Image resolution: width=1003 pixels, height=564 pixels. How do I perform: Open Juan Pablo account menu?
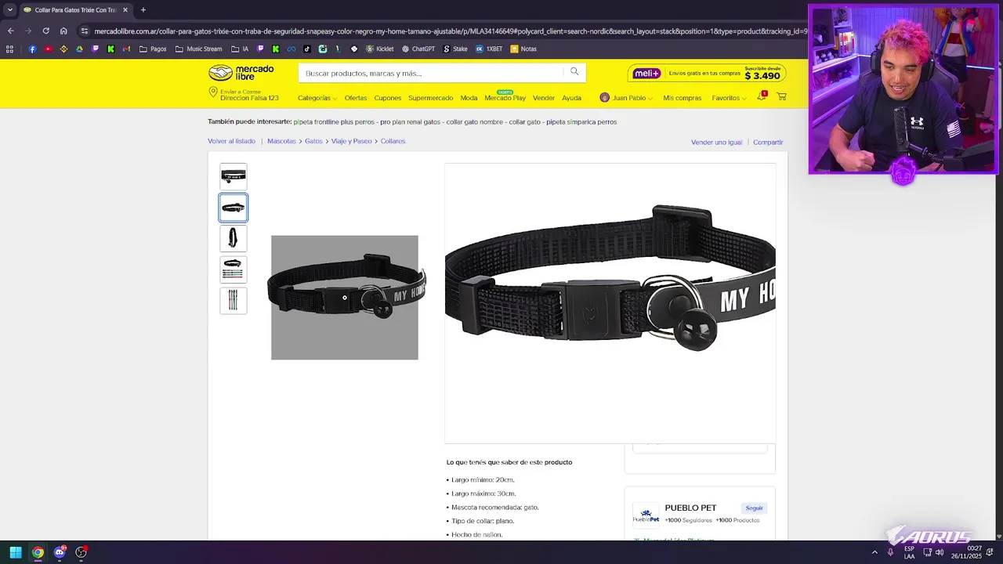[x=626, y=98]
